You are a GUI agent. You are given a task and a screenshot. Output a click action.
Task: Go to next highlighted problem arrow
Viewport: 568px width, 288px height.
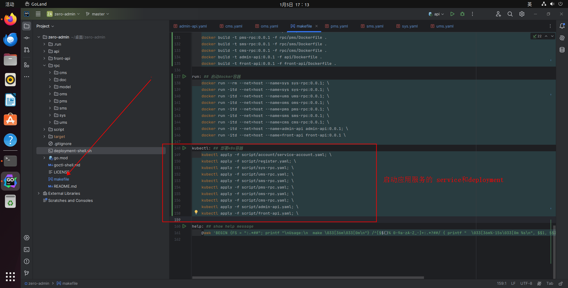point(552,36)
